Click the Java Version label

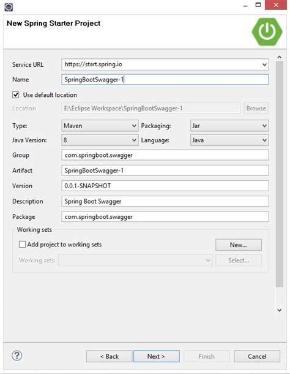coord(29,140)
